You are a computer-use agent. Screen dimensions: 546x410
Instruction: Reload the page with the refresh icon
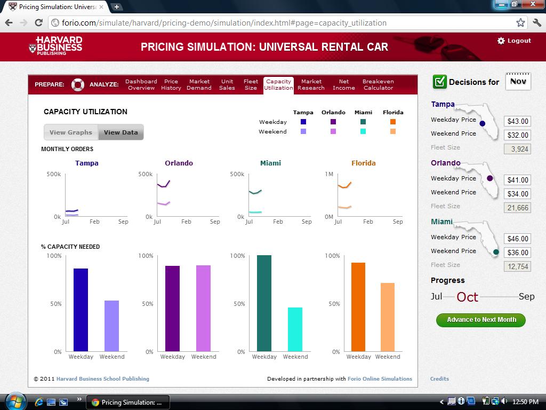coord(38,23)
